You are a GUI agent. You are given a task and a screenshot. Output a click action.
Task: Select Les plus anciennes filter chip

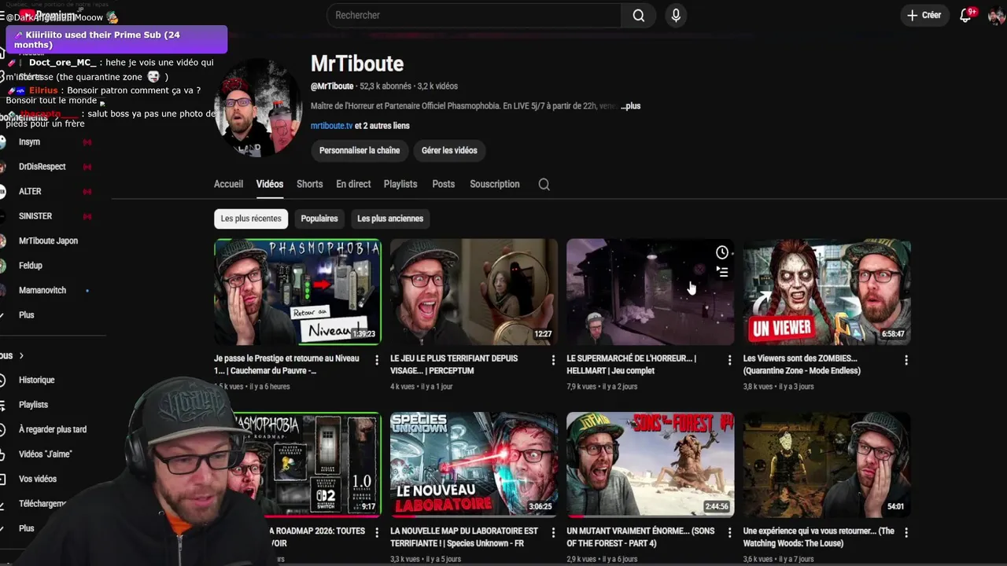tap(390, 219)
